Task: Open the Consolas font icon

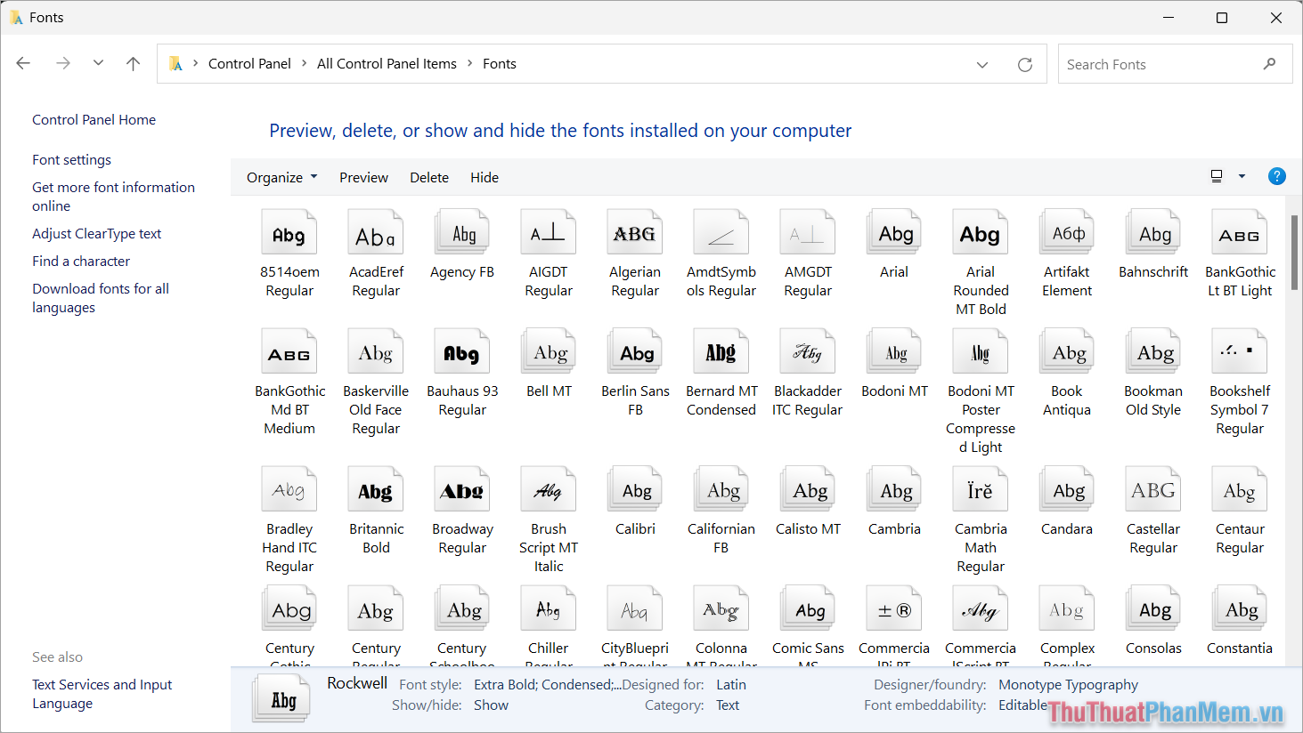Action: coord(1152,608)
